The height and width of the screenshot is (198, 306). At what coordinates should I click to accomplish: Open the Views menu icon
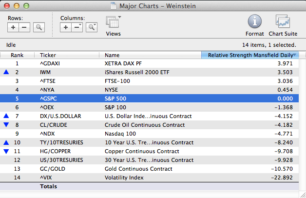pyautogui.click(x=113, y=23)
